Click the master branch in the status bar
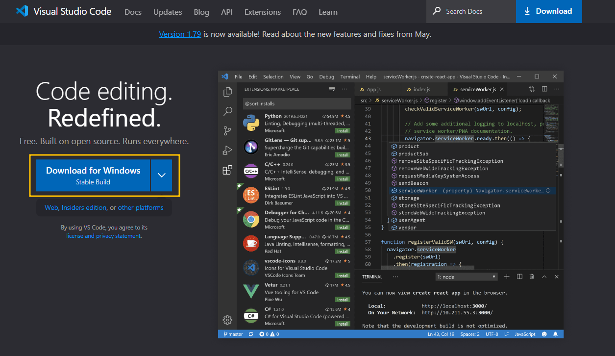 click(x=233, y=334)
